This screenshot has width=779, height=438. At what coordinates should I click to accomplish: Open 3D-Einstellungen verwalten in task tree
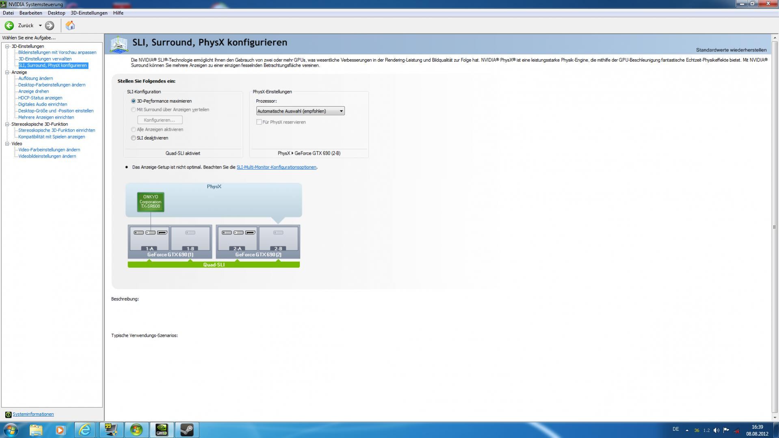[45, 59]
